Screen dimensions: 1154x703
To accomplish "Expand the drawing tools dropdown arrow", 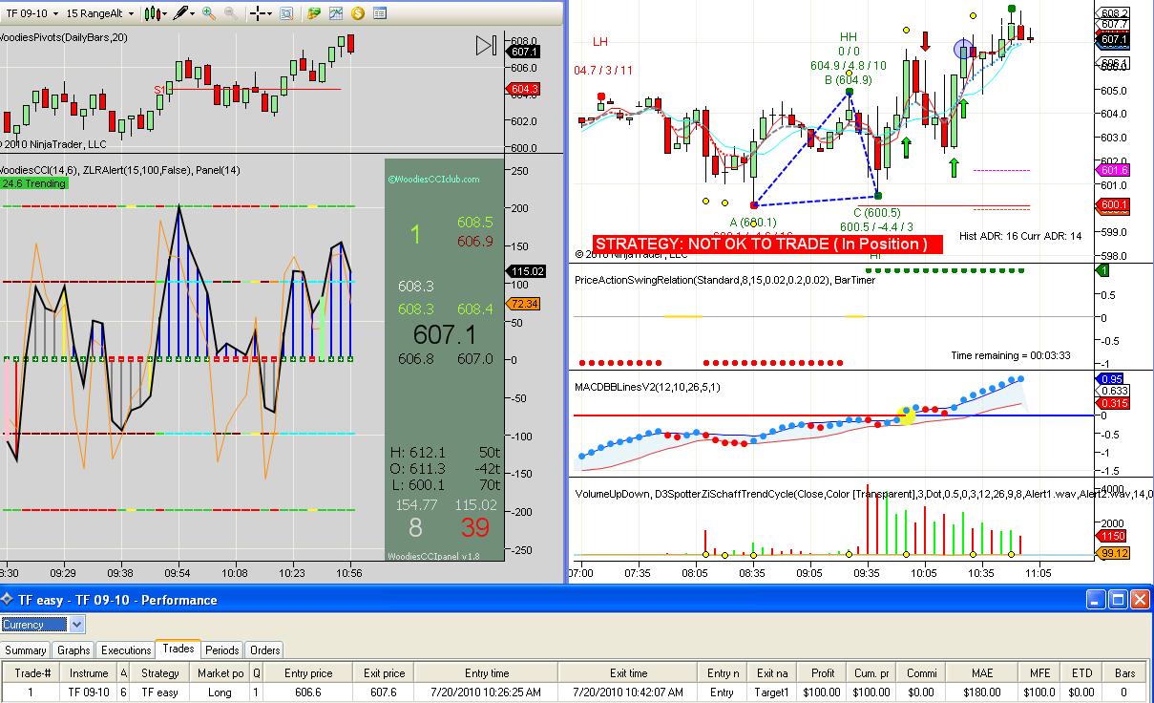I will pyautogui.click(x=194, y=13).
